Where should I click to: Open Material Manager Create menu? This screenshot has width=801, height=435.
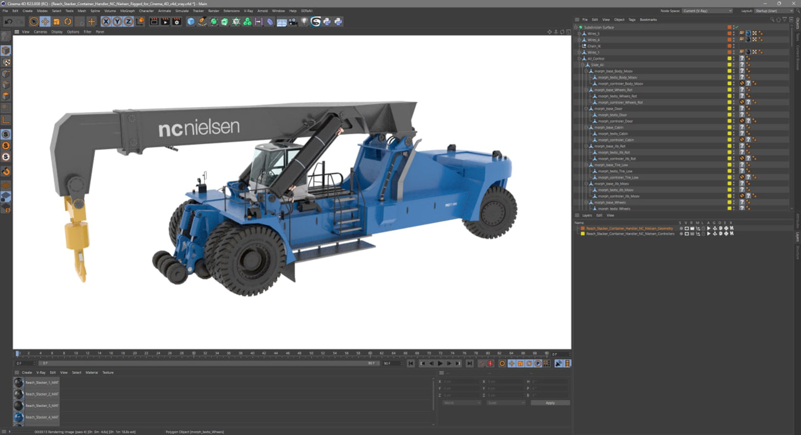[27, 372]
